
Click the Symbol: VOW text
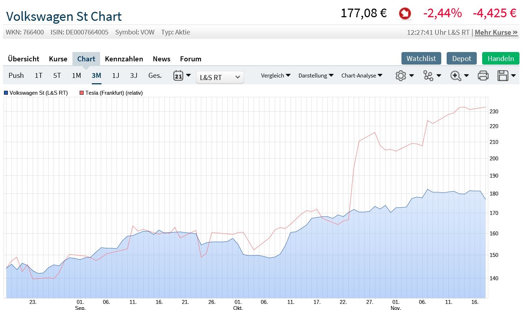tap(135, 32)
